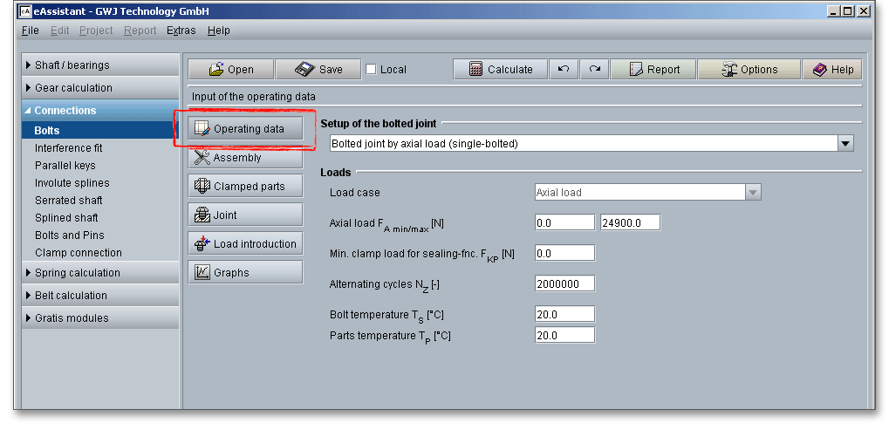Toggle the Local checkbox
The image size is (889, 423).
(x=371, y=70)
